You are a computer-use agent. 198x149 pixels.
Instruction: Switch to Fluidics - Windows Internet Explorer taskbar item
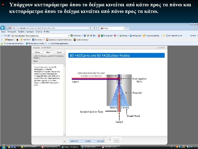click(x=70, y=147)
